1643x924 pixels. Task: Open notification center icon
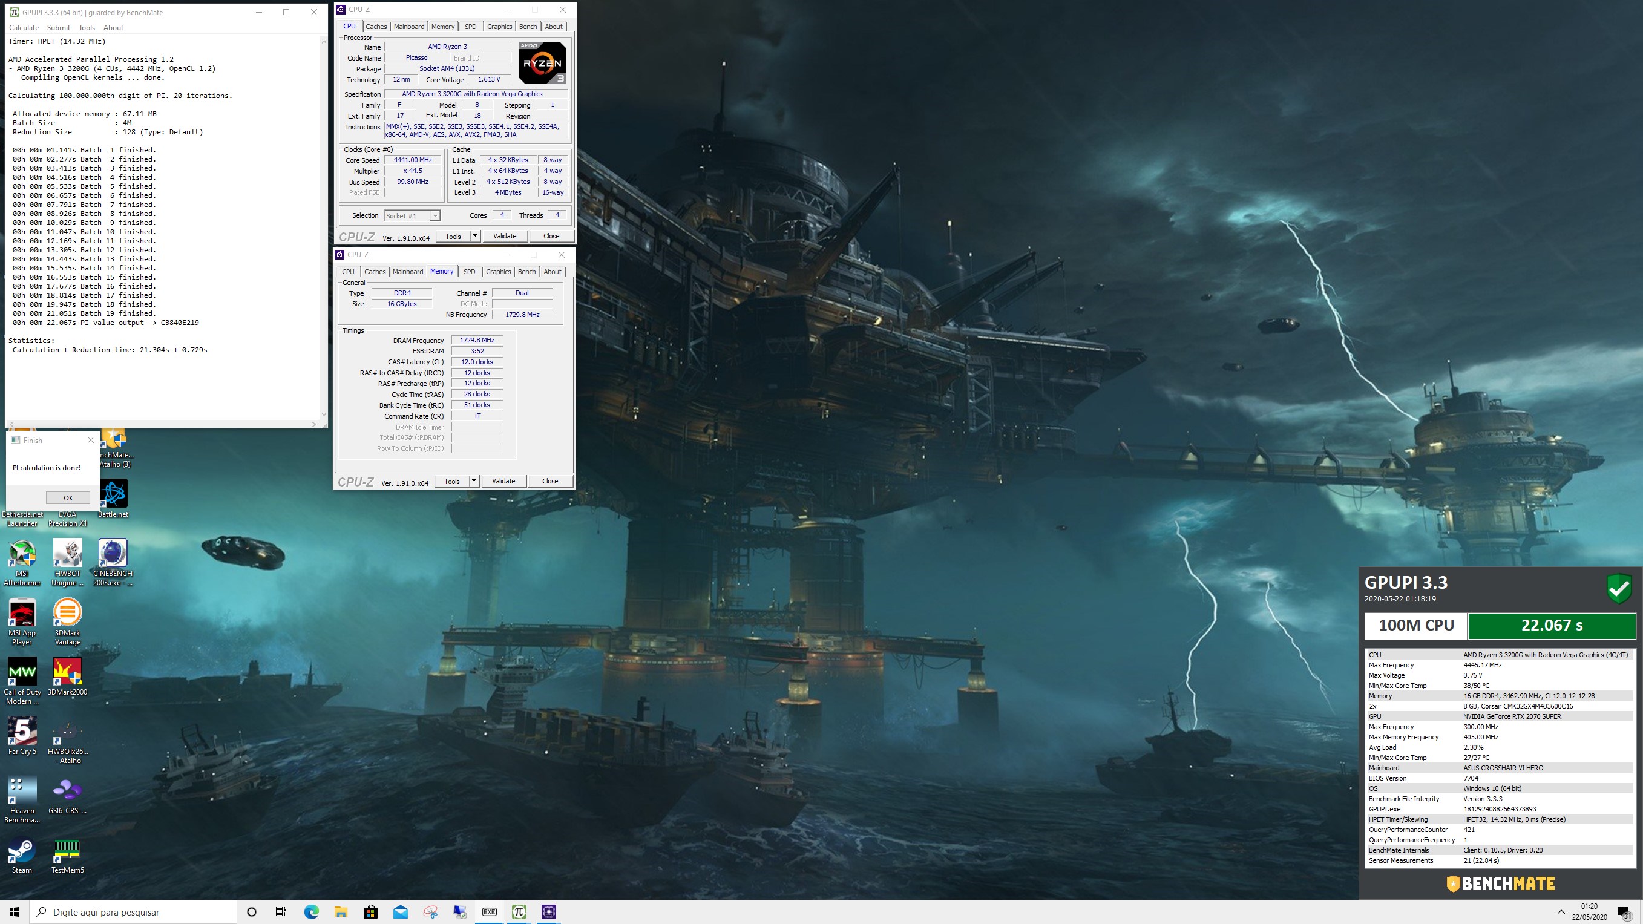point(1624,913)
